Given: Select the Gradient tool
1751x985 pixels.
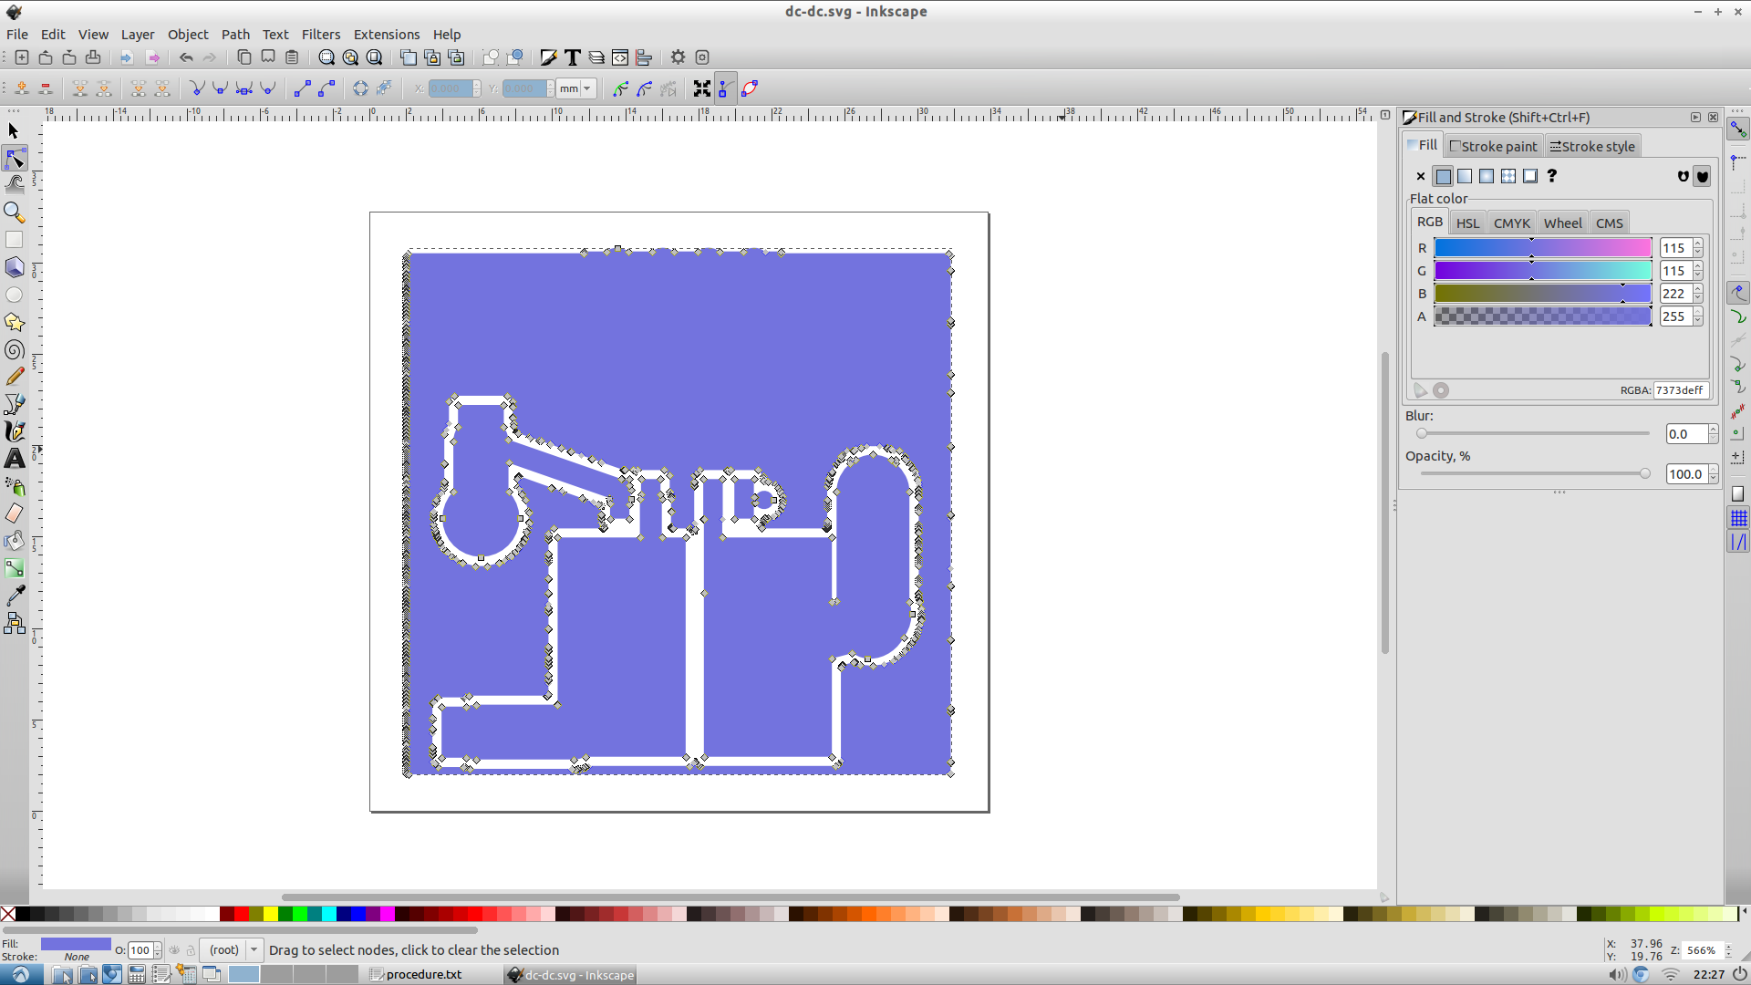Looking at the screenshot, I should pos(15,567).
